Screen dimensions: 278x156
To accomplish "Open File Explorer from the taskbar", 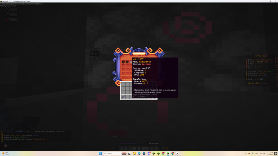I will click(x=134, y=153).
